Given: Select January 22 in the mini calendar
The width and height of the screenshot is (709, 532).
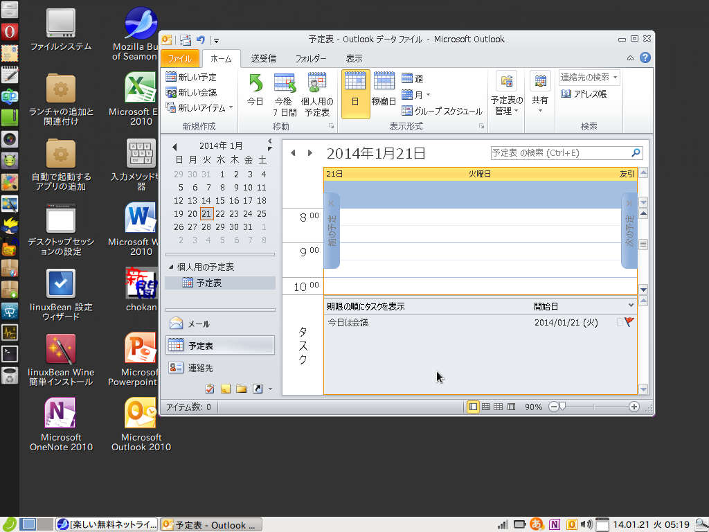Looking at the screenshot, I should point(220,213).
